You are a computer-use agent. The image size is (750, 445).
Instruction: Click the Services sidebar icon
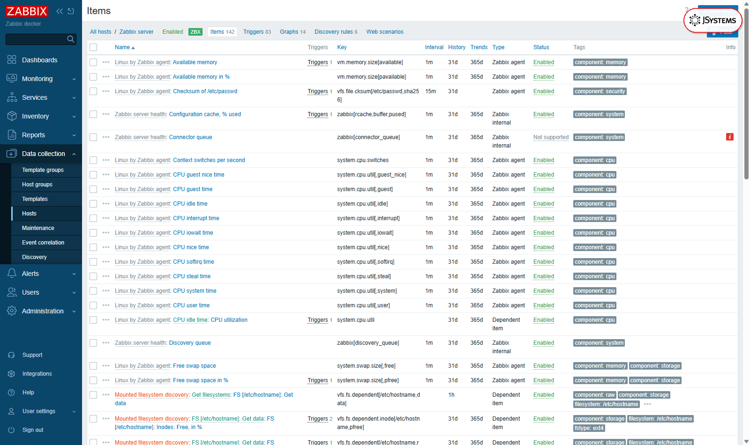tap(12, 97)
